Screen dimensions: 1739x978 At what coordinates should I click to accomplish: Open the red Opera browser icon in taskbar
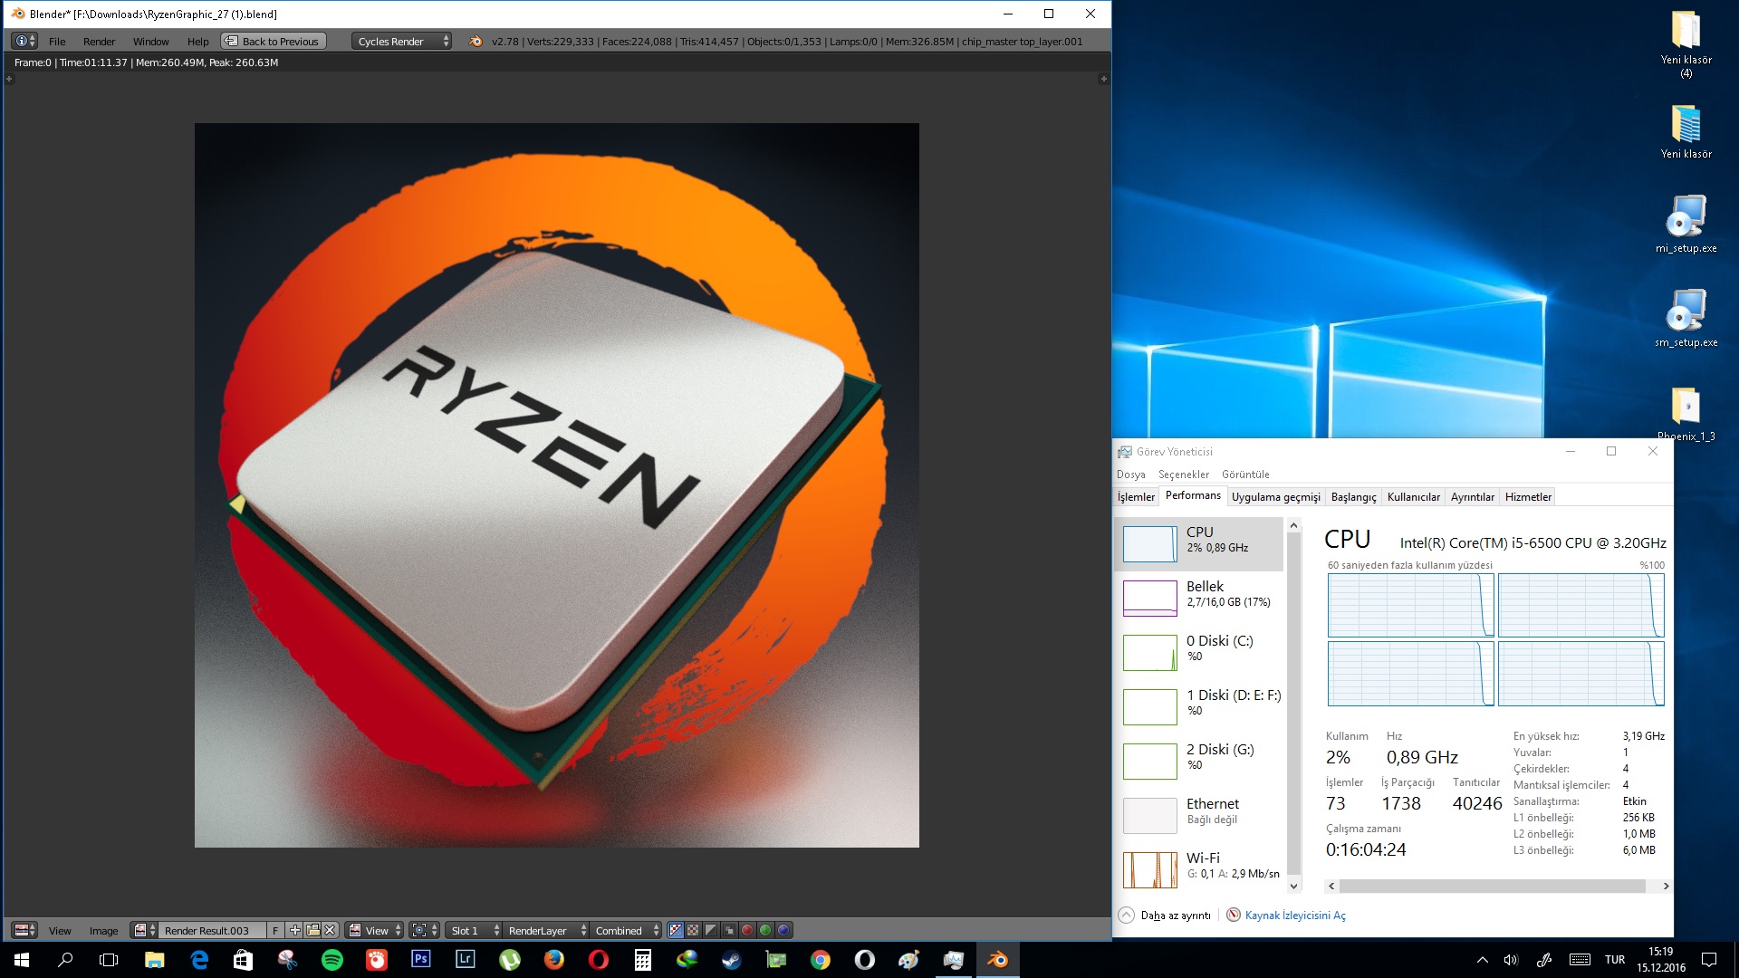point(599,959)
